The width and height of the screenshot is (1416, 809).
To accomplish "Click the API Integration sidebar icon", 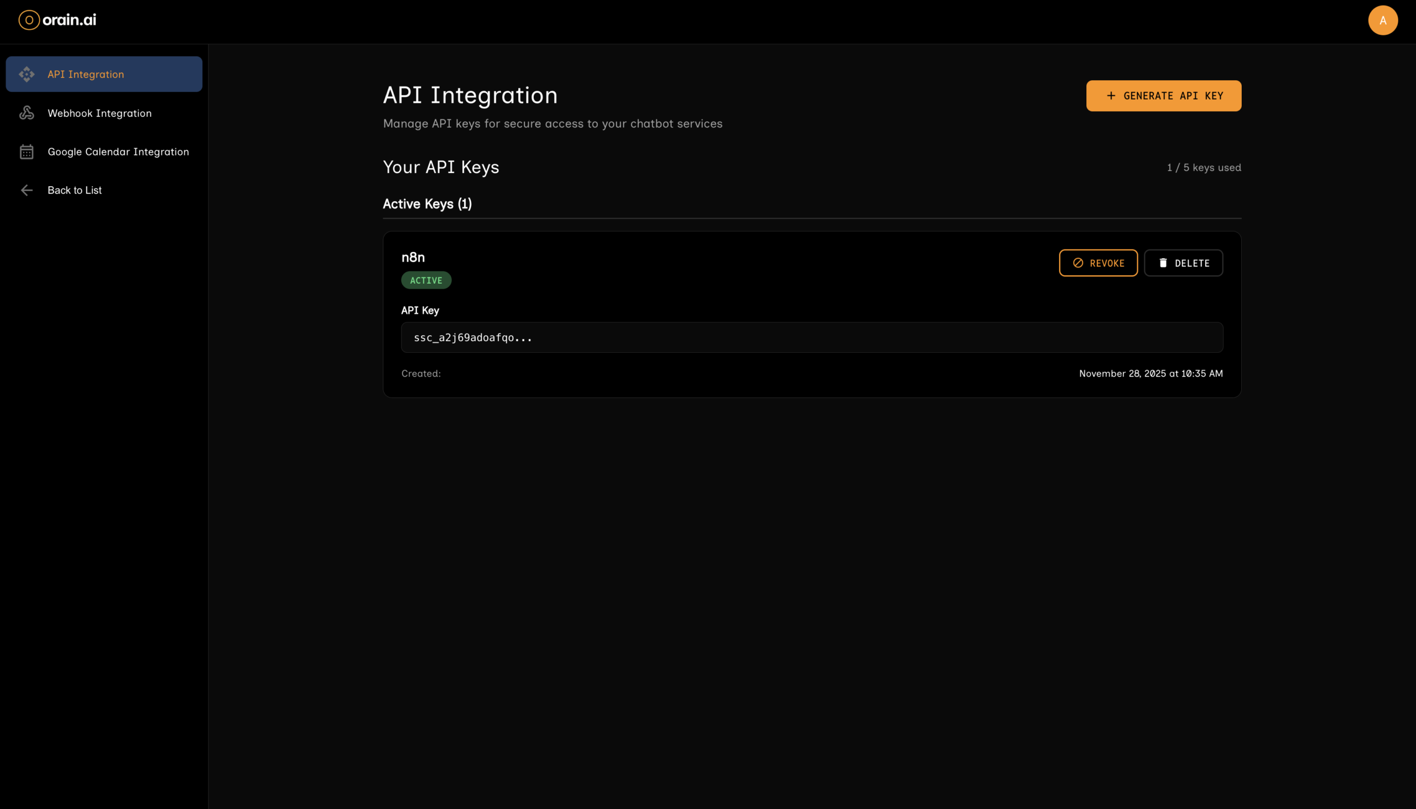I will click(27, 75).
